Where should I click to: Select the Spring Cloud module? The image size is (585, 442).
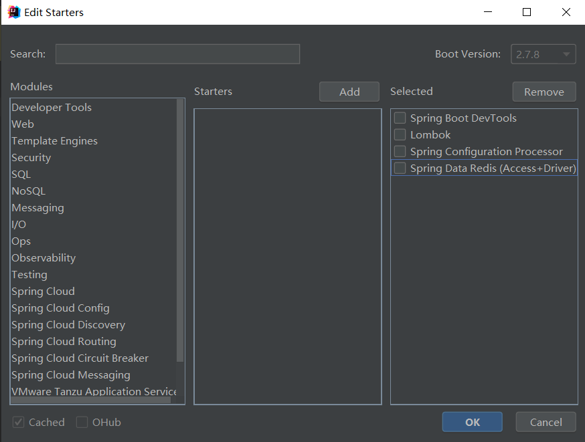[x=93, y=292]
